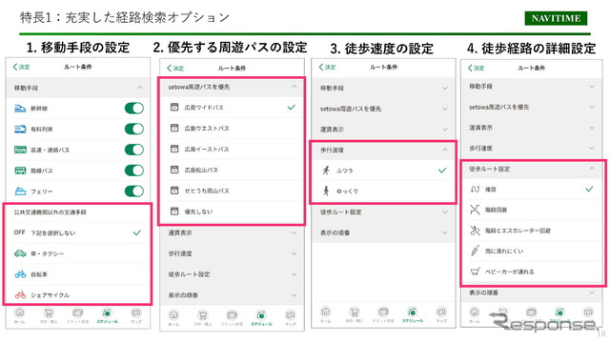Expand 運賃表示 in panel 2

coord(232,232)
